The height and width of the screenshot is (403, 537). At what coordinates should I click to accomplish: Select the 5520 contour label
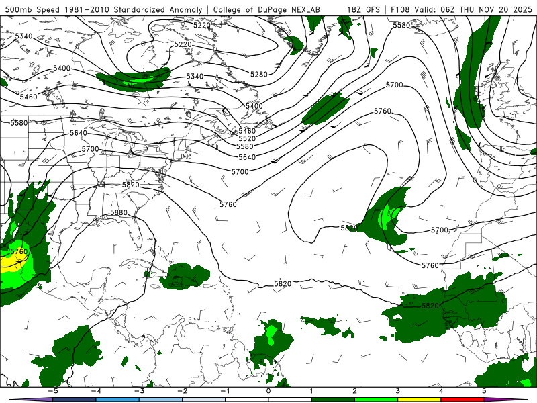tap(247, 138)
